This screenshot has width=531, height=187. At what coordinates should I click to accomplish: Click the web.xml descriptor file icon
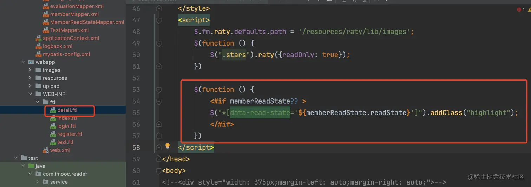(46, 150)
